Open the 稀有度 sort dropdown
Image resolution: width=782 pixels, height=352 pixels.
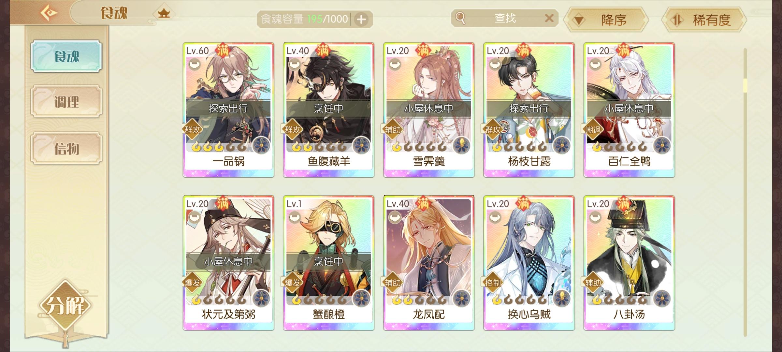tap(704, 20)
